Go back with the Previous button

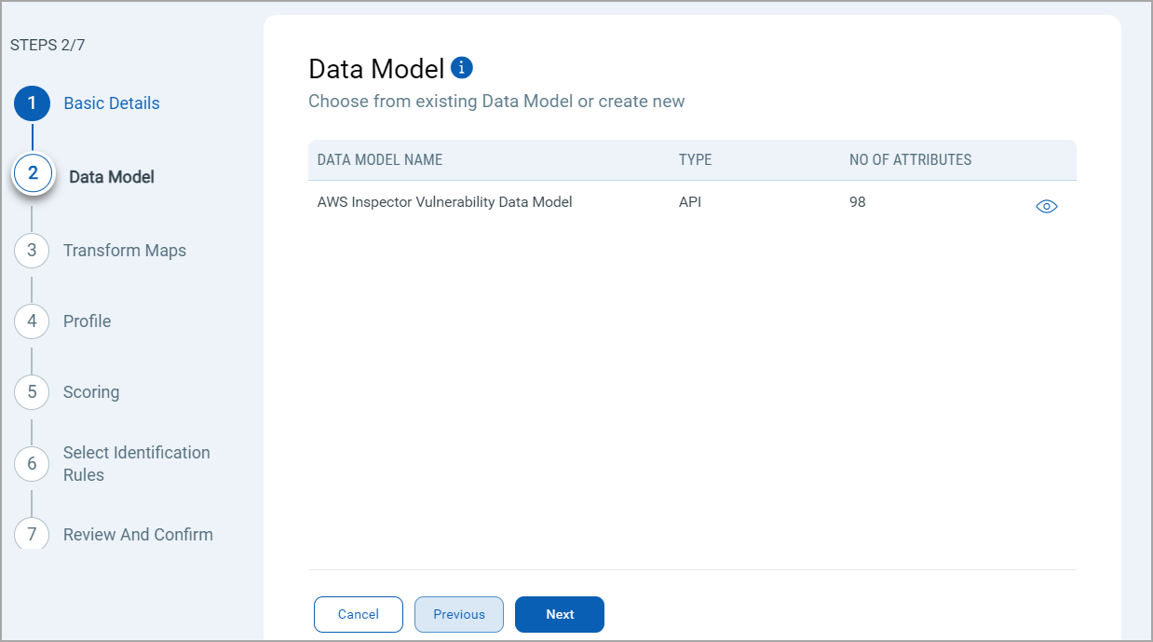(459, 615)
